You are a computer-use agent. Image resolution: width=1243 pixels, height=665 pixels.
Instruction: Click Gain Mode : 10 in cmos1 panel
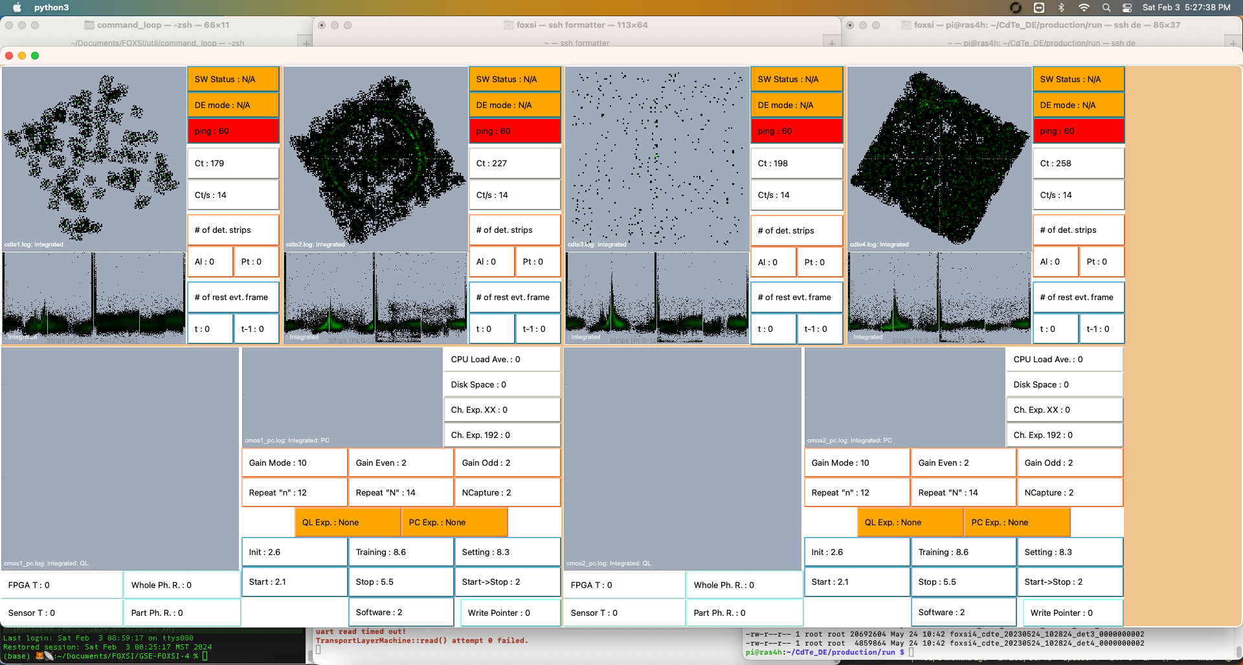pos(295,463)
